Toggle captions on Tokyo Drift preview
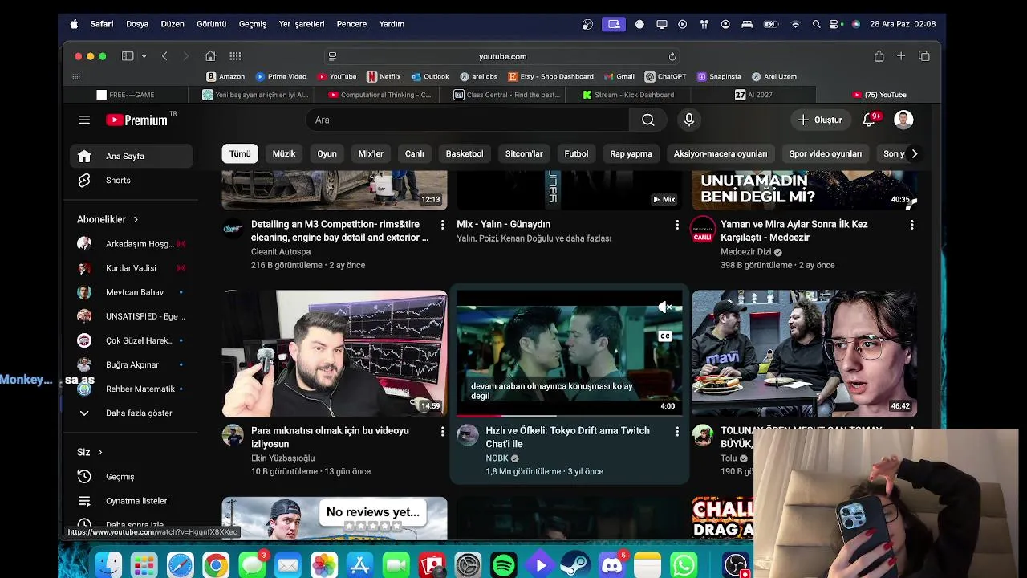The height and width of the screenshot is (578, 1027). click(664, 336)
